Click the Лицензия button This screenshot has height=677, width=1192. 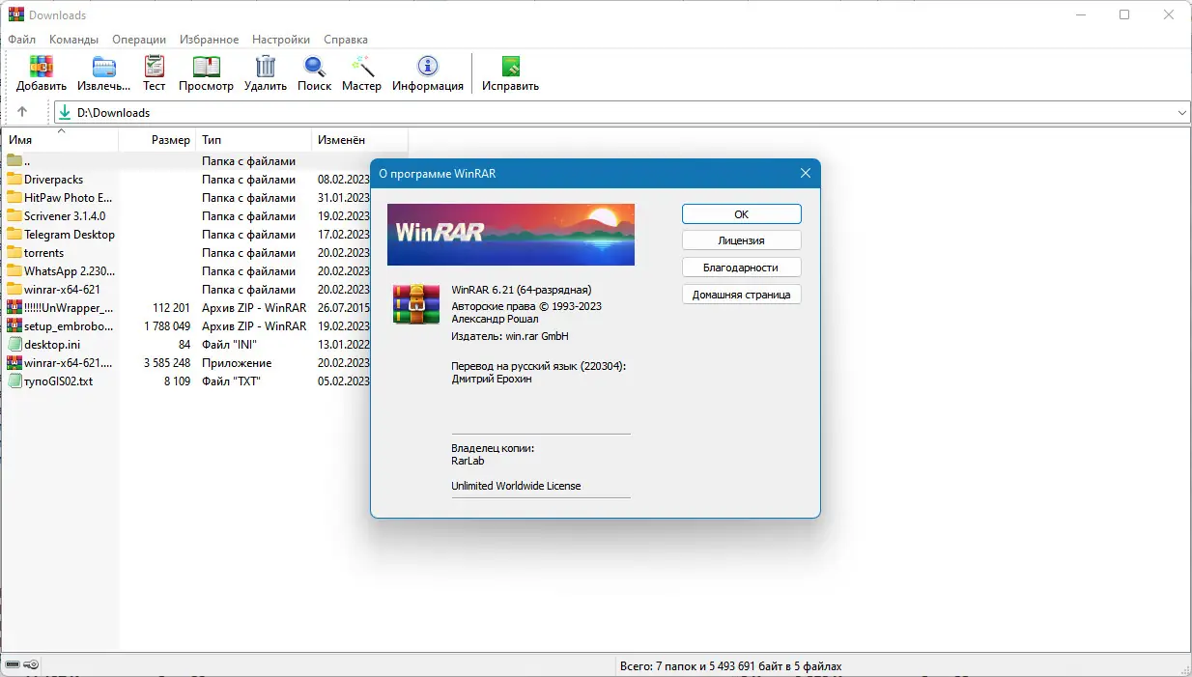pos(741,240)
